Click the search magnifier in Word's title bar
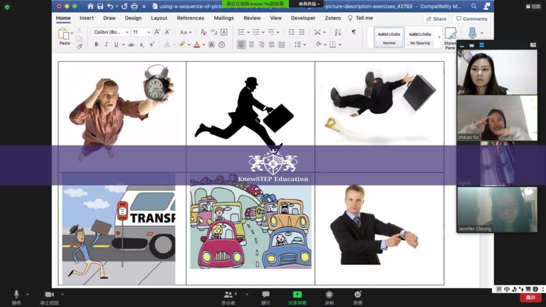 (x=474, y=6)
